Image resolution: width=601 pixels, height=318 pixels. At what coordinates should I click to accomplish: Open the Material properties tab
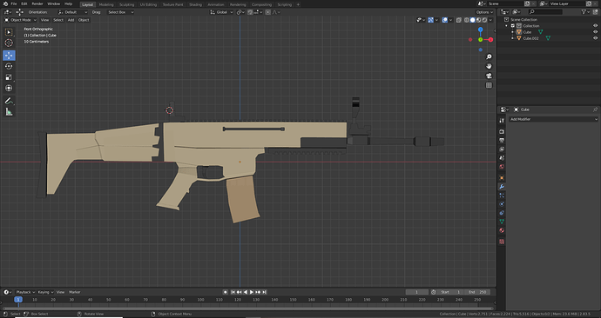[x=502, y=230]
